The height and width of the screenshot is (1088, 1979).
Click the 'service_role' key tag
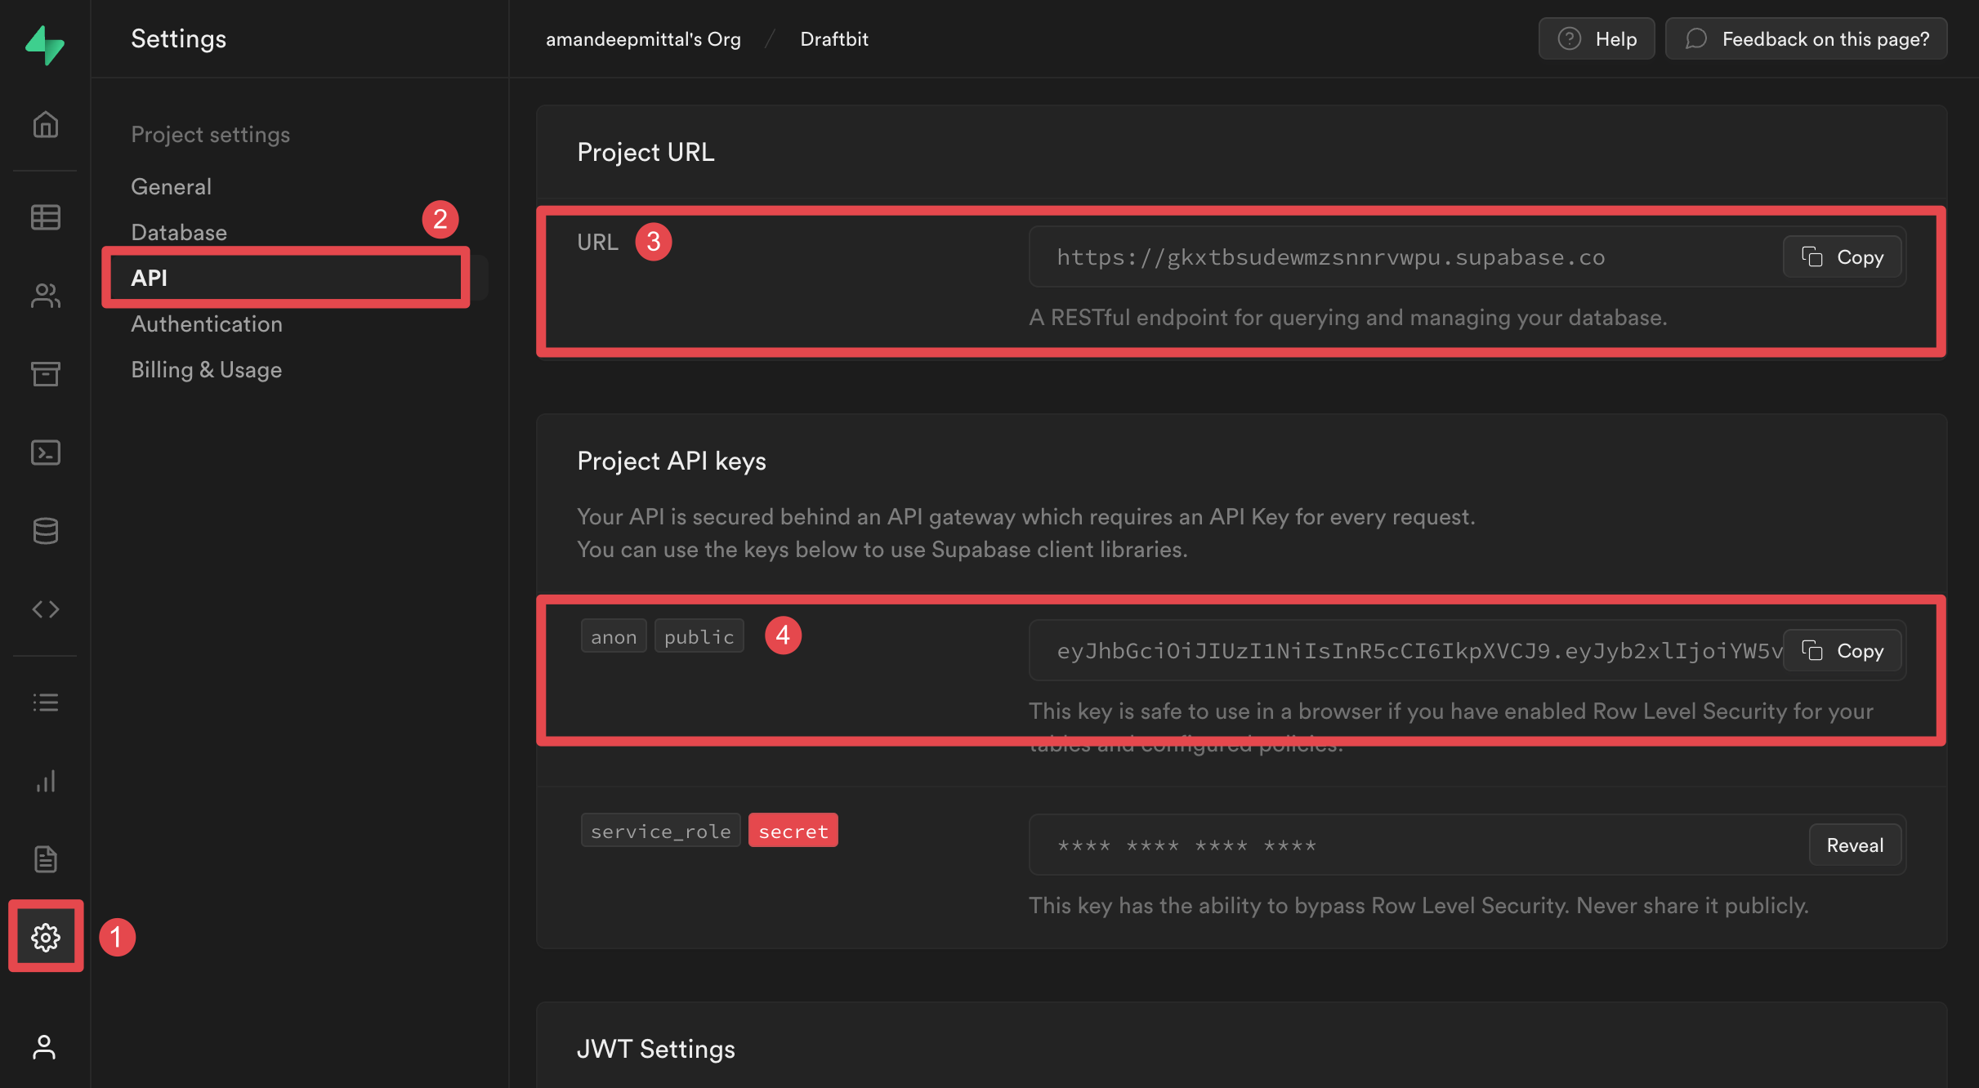(x=661, y=830)
